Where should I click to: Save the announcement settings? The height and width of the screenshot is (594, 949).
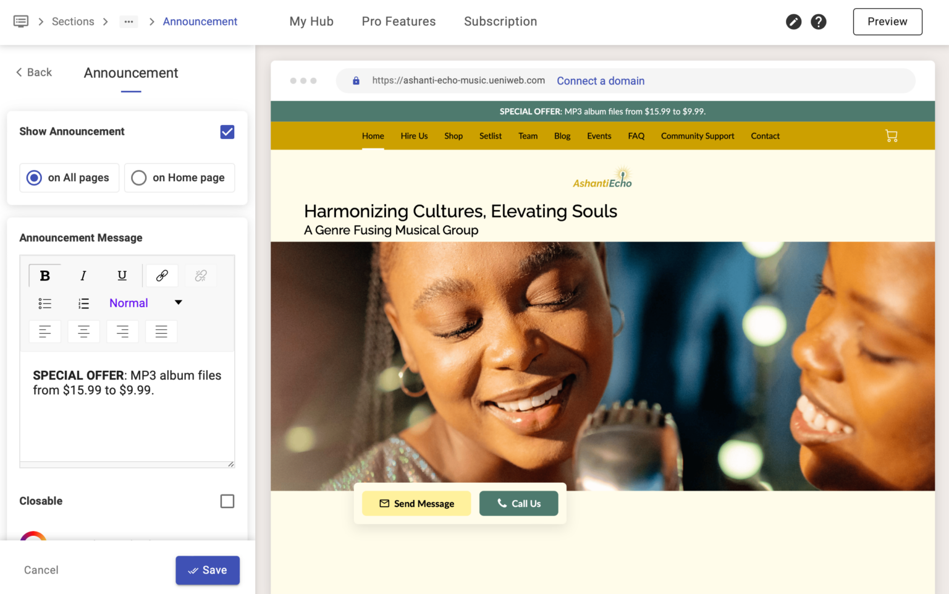pyautogui.click(x=208, y=570)
